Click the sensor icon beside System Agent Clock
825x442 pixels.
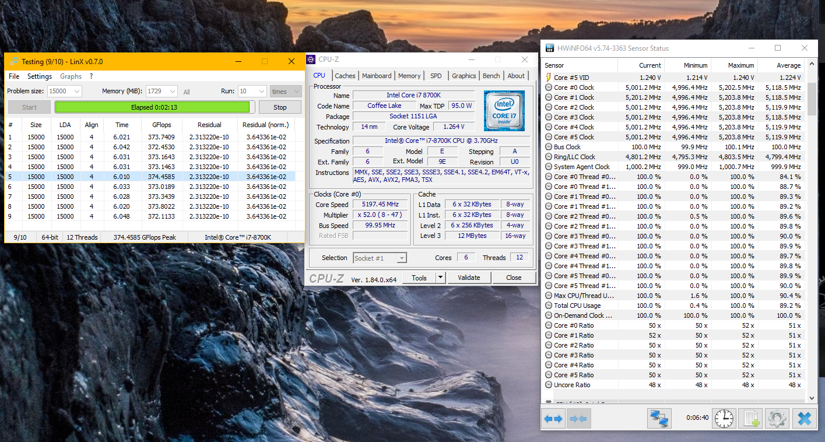click(548, 167)
